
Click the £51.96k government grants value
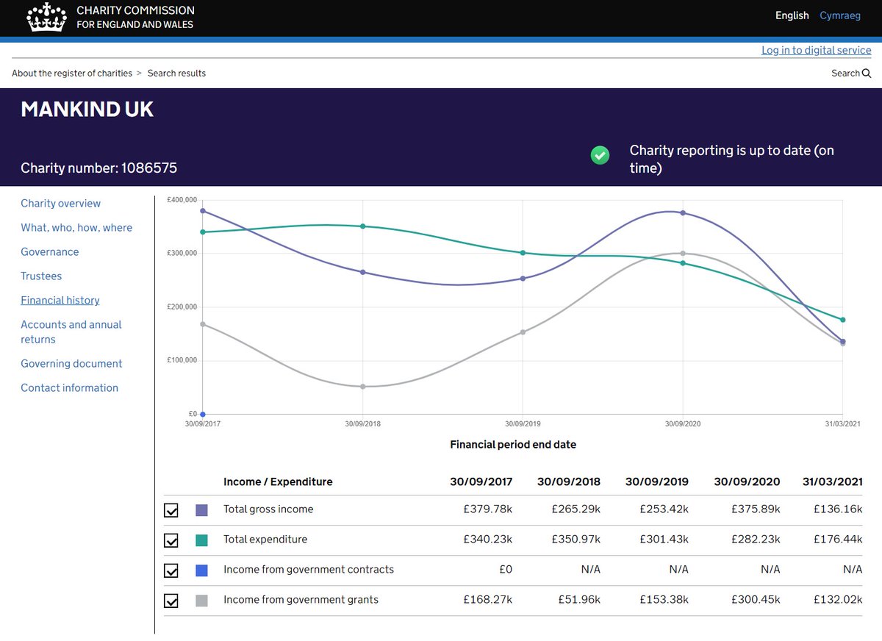(578, 600)
